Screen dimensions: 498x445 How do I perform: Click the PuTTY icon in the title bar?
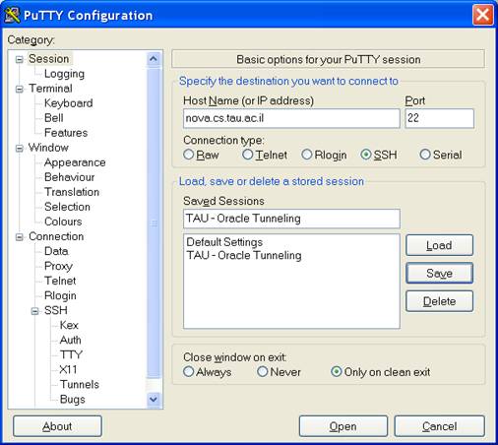pos(12,15)
